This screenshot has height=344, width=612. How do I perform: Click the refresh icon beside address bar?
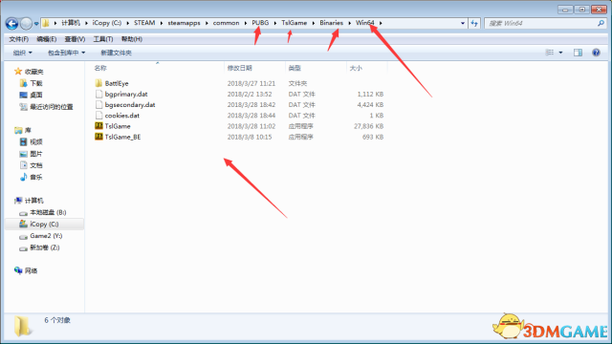pos(474,23)
